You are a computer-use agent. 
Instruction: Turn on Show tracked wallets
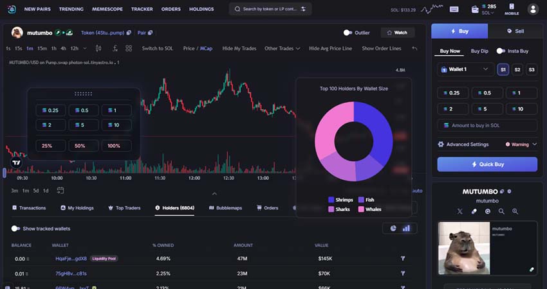click(15, 229)
